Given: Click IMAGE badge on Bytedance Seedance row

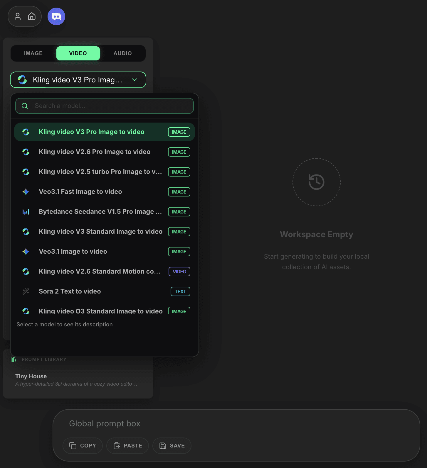Looking at the screenshot, I should [179, 212].
